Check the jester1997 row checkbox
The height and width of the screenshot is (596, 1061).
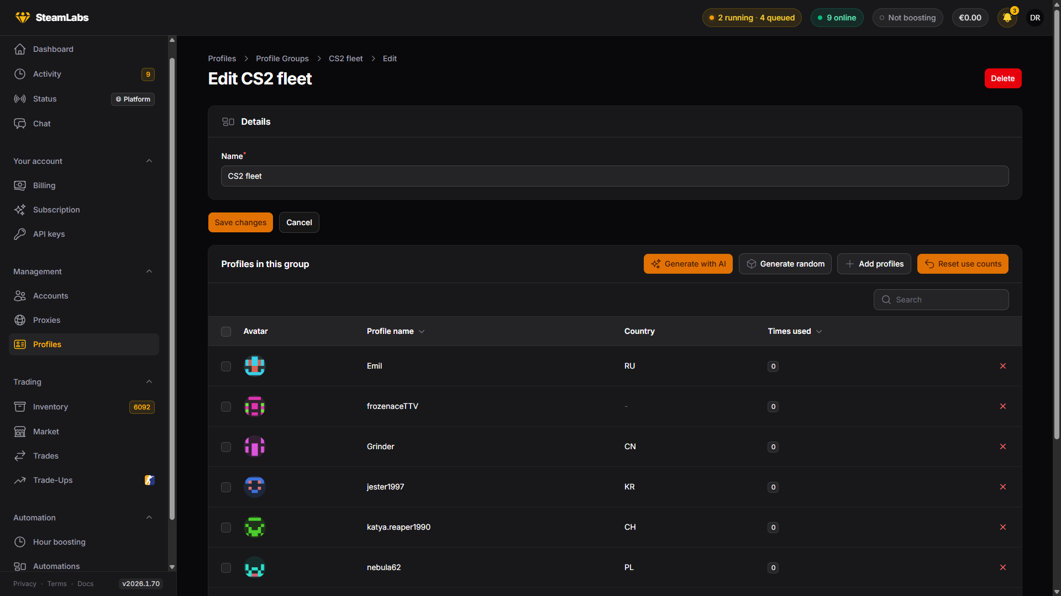[x=226, y=487]
